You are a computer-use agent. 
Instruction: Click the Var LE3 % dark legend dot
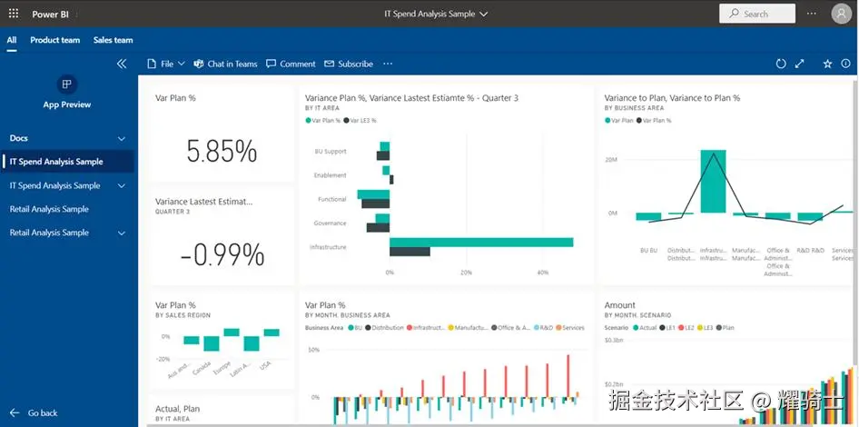[346, 121]
